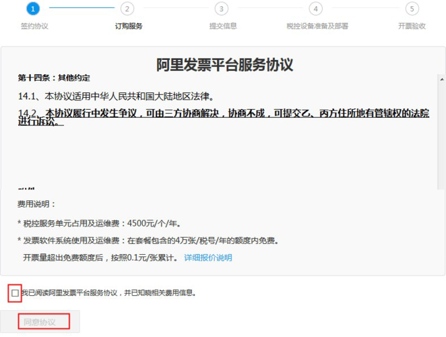Screen dimensions: 446x337
Task: Click the 第十四条：其他约定 heading
Action: pyautogui.click(x=54, y=78)
